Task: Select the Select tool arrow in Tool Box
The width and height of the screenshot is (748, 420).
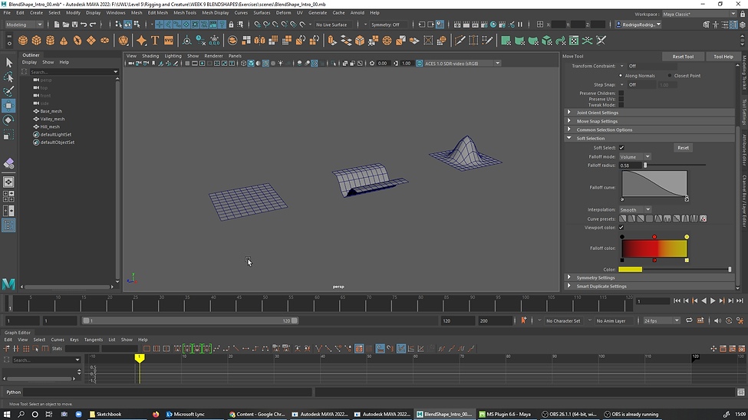Action: pos(8,62)
